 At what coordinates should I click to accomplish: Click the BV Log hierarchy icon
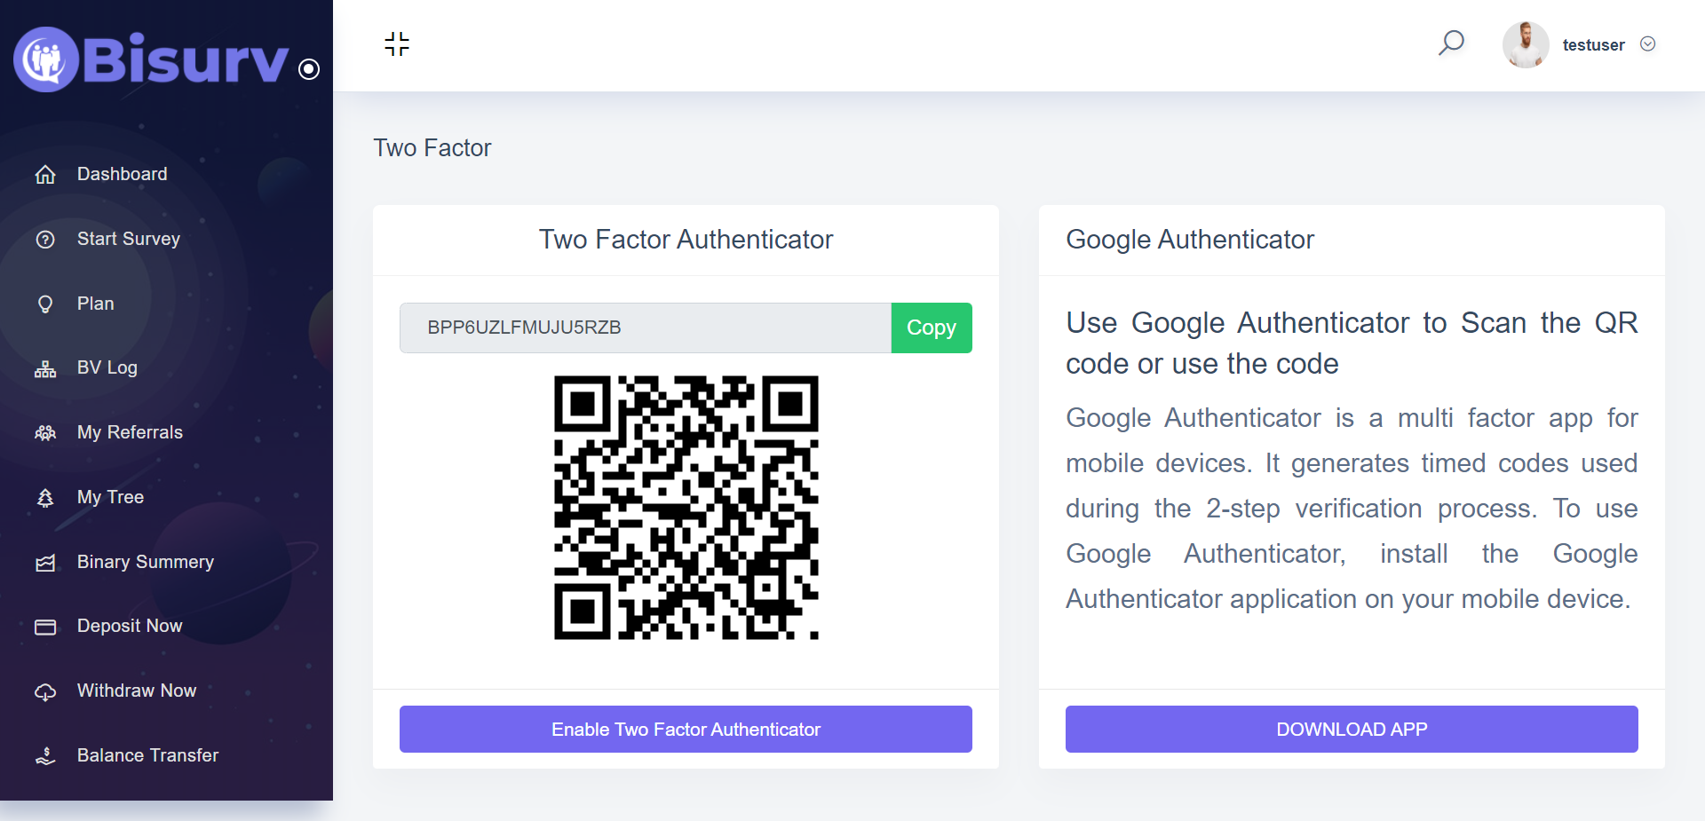[45, 369]
